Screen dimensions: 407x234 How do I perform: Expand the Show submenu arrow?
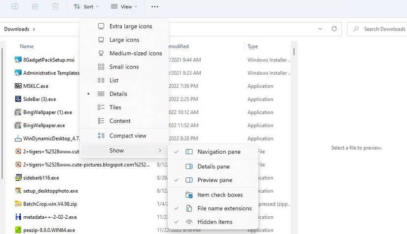pyautogui.click(x=160, y=150)
